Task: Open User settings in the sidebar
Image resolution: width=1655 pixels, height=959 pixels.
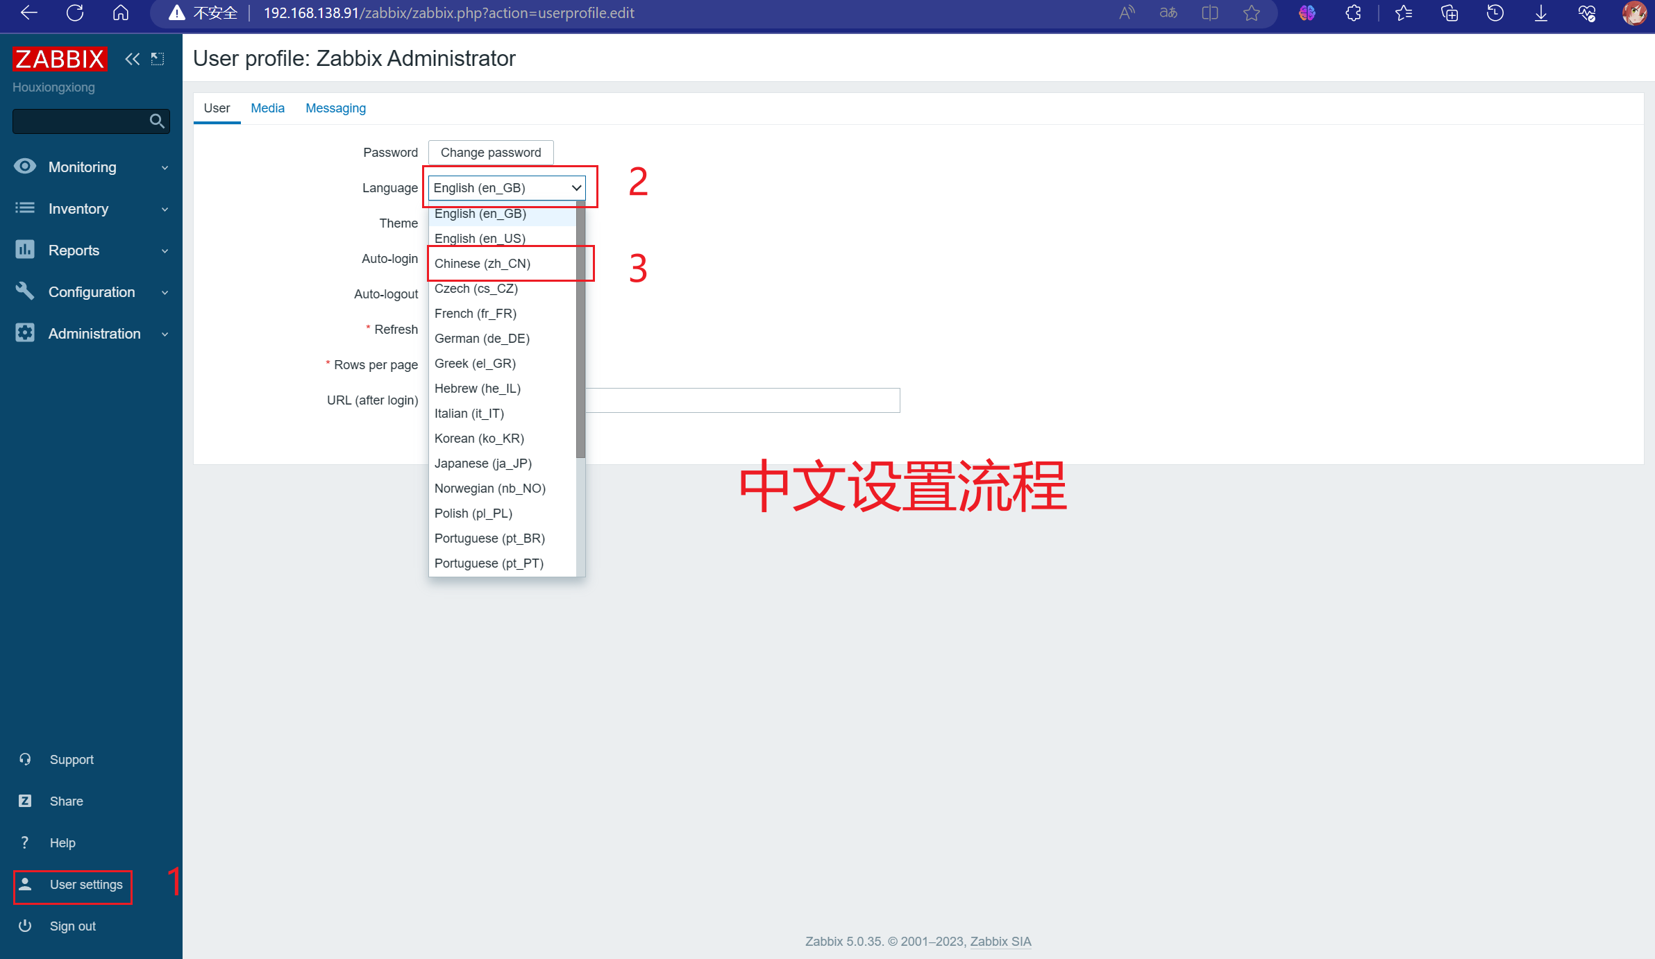Action: (85, 885)
